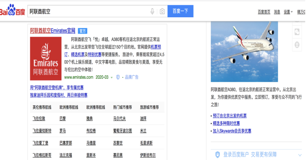The height and width of the screenshot is (160, 306).
Task: Open 机票预订 link in description
Action: [x=156, y=47]
